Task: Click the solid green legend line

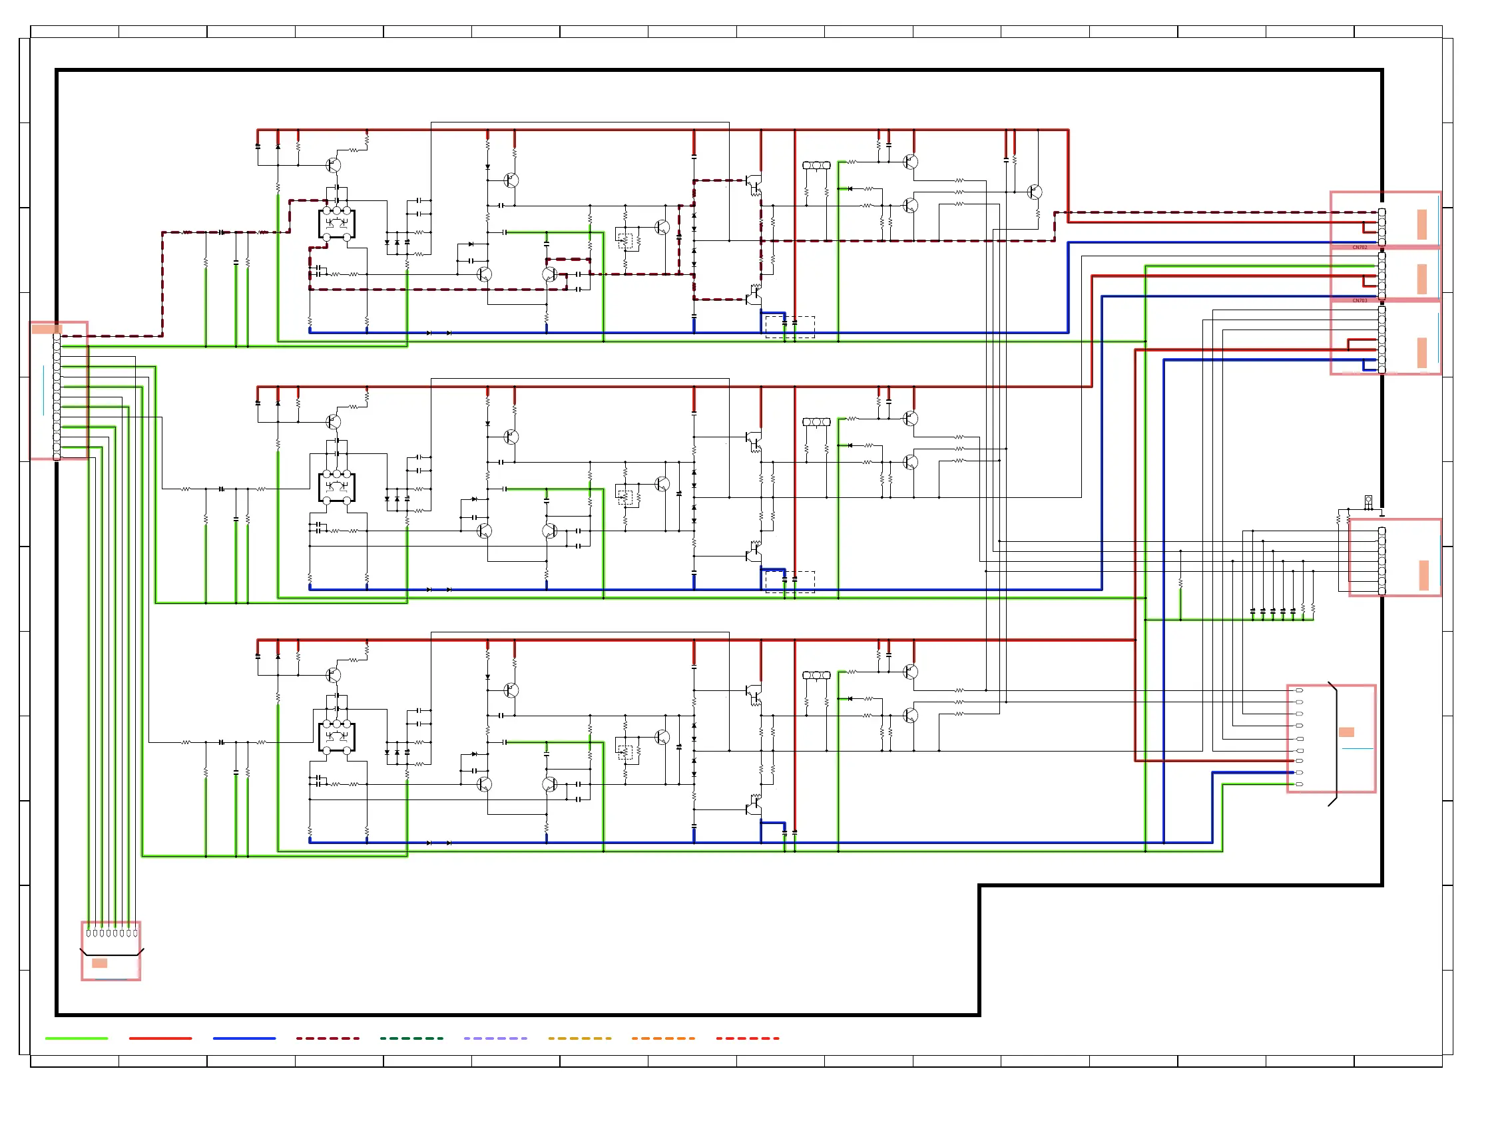Action: (x=76, y=1038)
